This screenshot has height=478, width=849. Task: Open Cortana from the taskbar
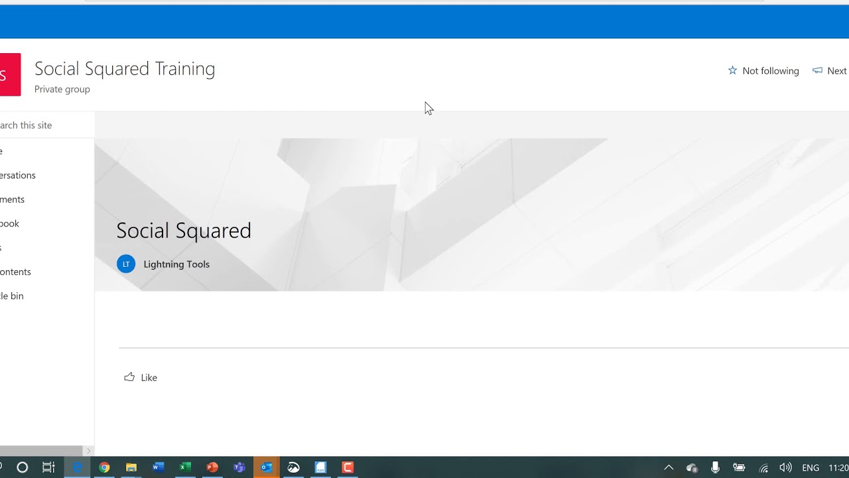click(x=22, y=467)
